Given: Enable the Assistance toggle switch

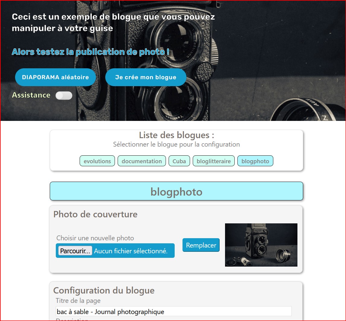Looking at the screenshot, I should point(64,96).
